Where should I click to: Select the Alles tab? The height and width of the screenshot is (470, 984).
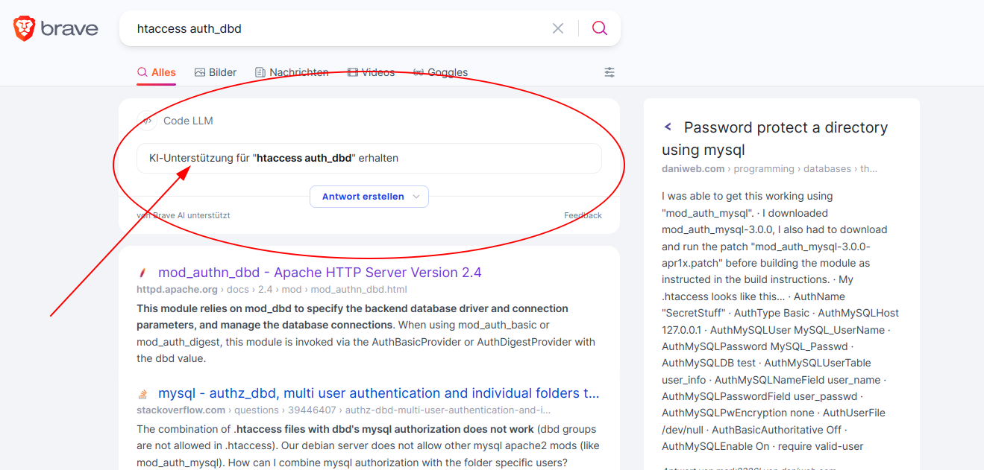pos(157,72)
